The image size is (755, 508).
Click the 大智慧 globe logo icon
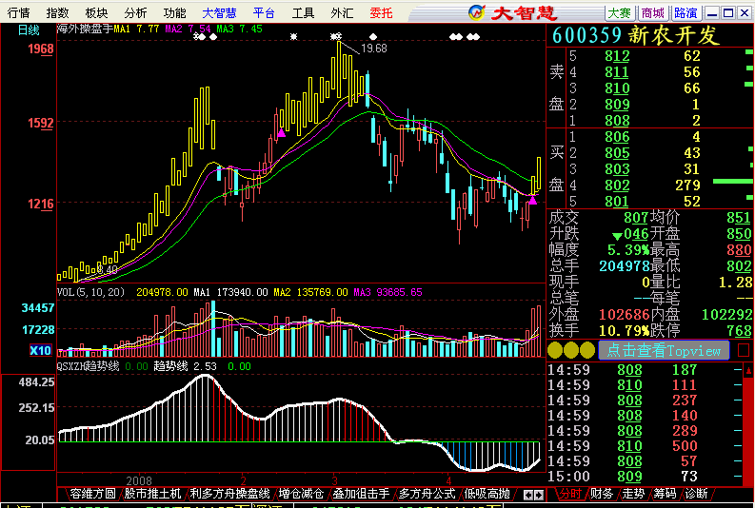[x=476, y=12]
